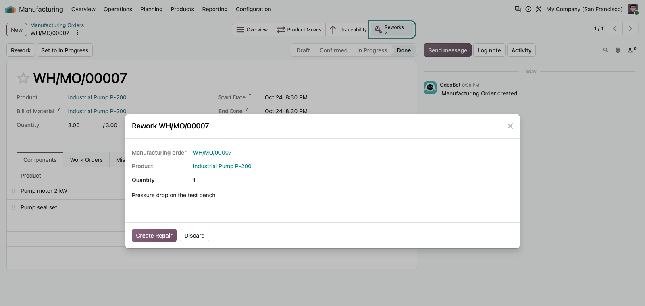Open the Overview smart button
This screenshot has height=306, width=645.
click(x=253, y=30)
